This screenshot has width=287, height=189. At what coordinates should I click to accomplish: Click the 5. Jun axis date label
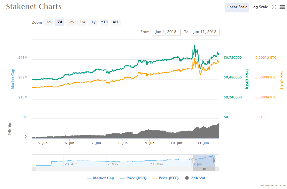tap(43, 143)
